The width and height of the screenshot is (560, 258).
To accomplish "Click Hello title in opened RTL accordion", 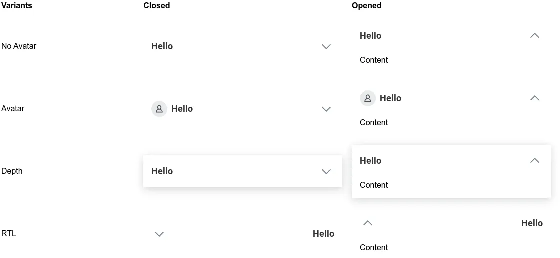I will (x=532, y=223).
